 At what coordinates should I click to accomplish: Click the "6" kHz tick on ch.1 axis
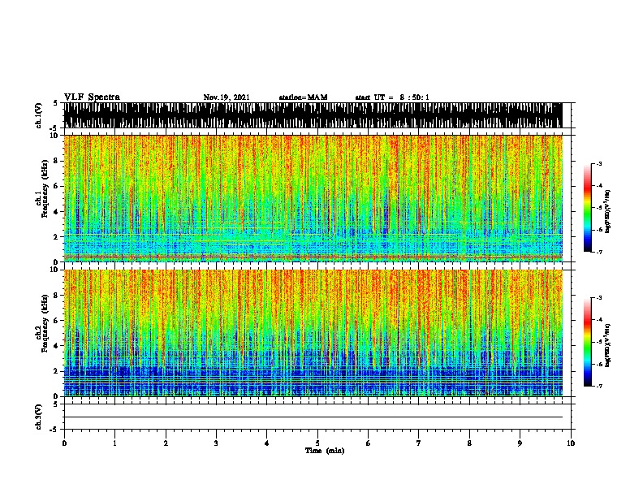tap(57, 186)
